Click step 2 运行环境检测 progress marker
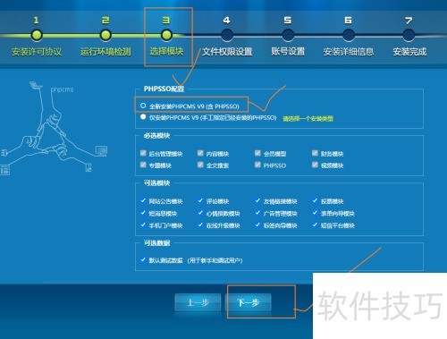Image resolution: width=447 pixels, height=339 pixels. 105,35
